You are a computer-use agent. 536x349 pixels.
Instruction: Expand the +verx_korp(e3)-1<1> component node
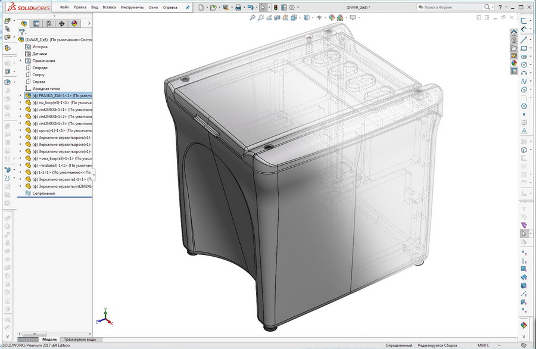pyautogui.click(x=20, y=158)
